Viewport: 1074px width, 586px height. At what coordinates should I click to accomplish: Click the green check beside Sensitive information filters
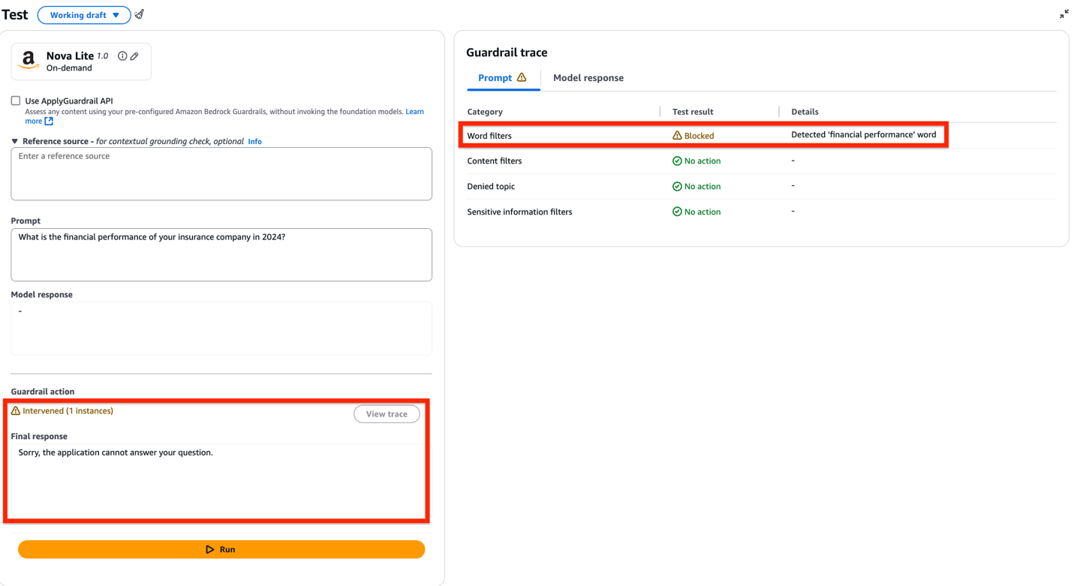(676, 212)
